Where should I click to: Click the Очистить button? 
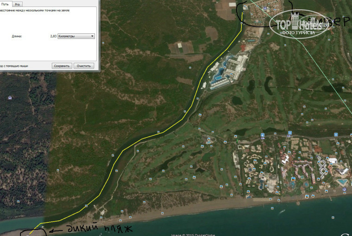(x=84, y=66)
